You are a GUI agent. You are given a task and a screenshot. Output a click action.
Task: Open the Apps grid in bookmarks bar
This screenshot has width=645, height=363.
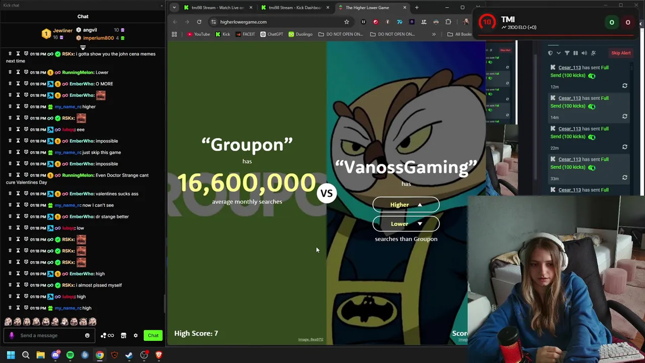click(174, 34)
